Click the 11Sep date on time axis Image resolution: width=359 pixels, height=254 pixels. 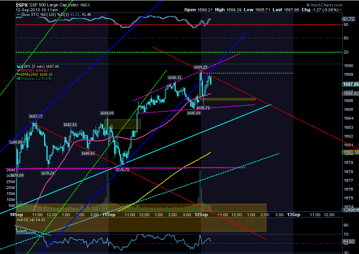point(109,215)
